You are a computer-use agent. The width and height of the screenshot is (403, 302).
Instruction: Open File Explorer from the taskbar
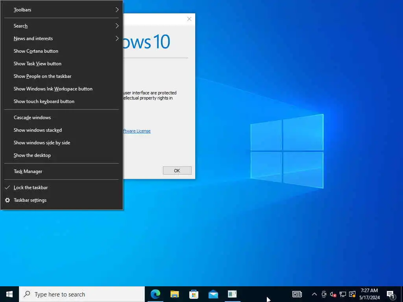pyautogui.click(x=174, y=294)
